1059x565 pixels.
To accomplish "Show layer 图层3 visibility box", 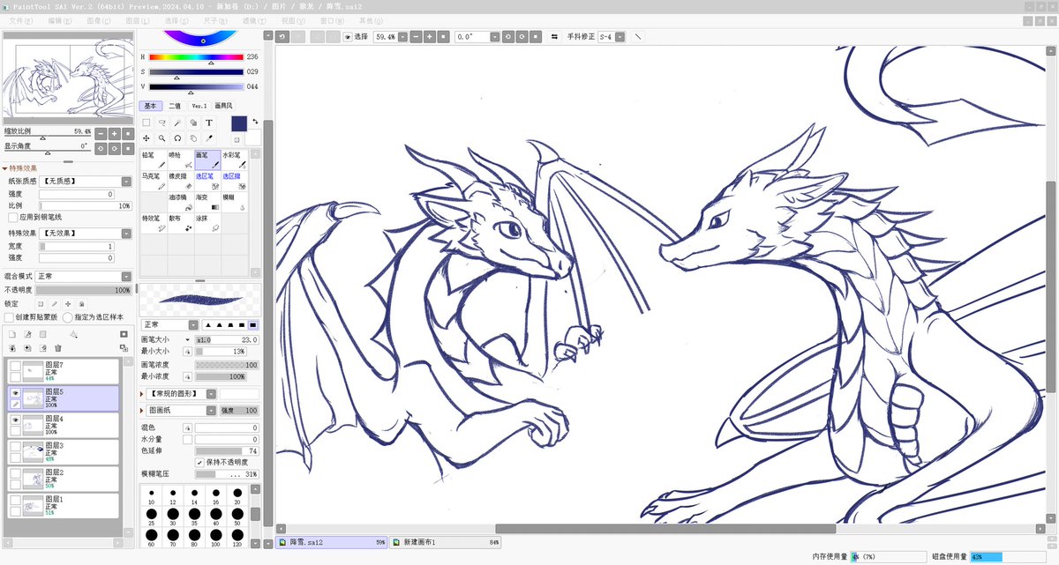I will [x=15, y=447].
